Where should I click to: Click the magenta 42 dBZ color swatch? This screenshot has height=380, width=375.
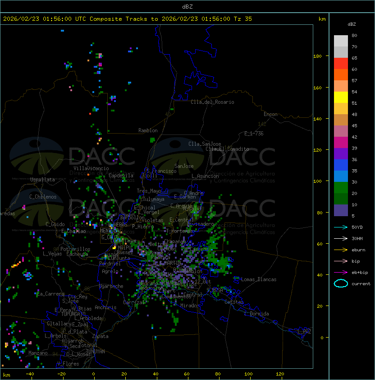pos(341,142)
